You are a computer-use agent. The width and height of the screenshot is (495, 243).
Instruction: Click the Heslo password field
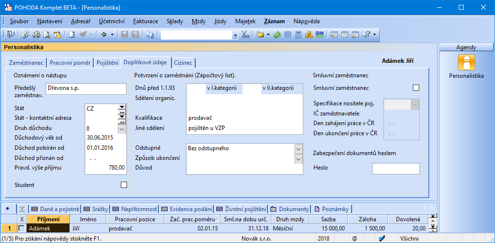(396, 169)
